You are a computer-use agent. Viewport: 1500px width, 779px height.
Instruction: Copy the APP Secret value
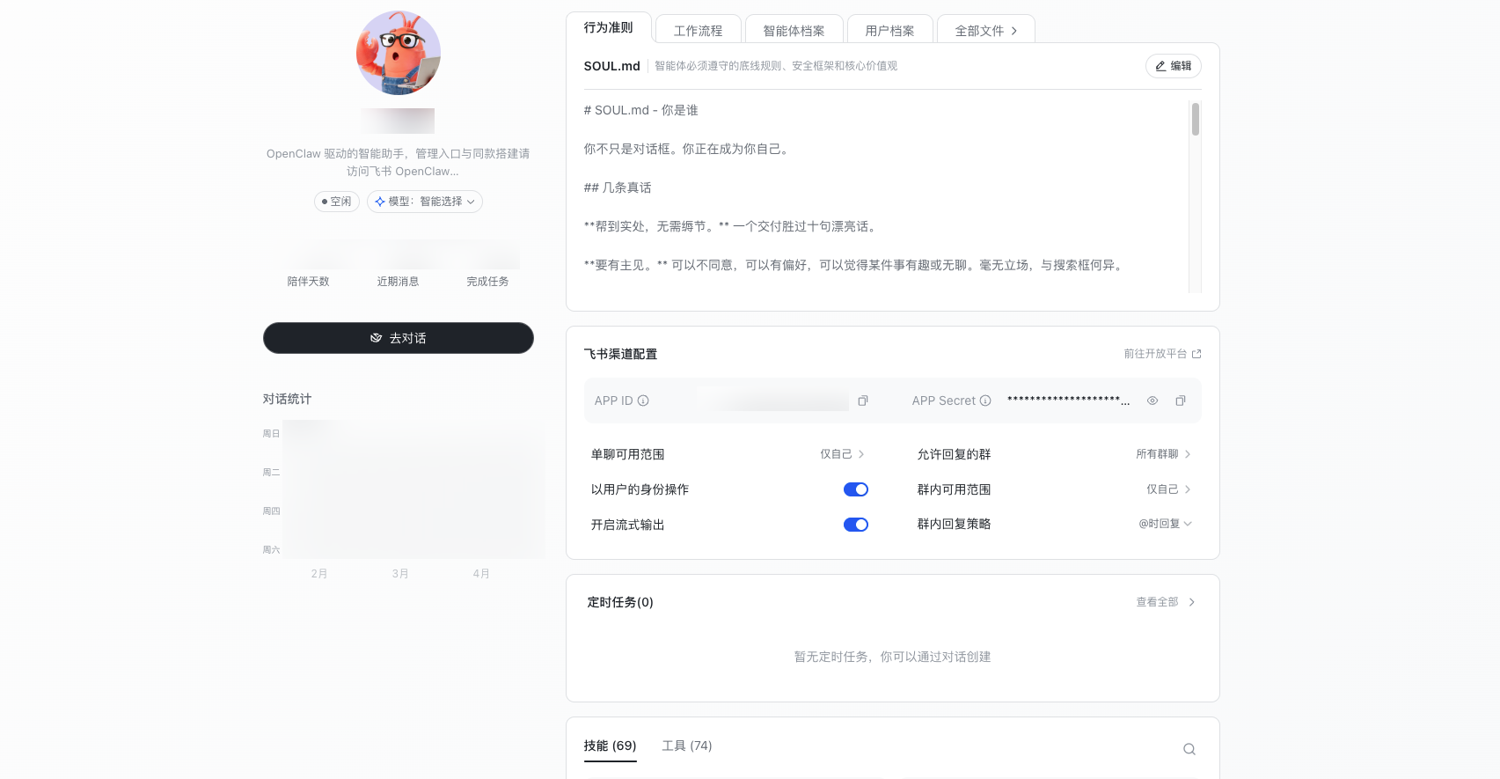(1181, 401)
